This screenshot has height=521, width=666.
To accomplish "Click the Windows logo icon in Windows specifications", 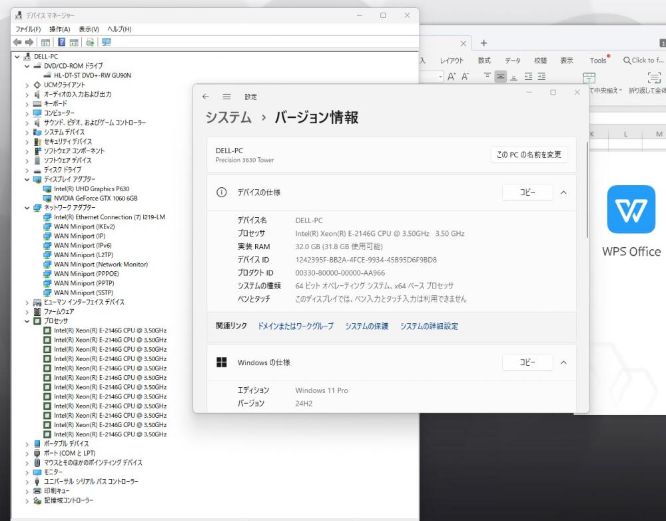I will coord(221,362).
